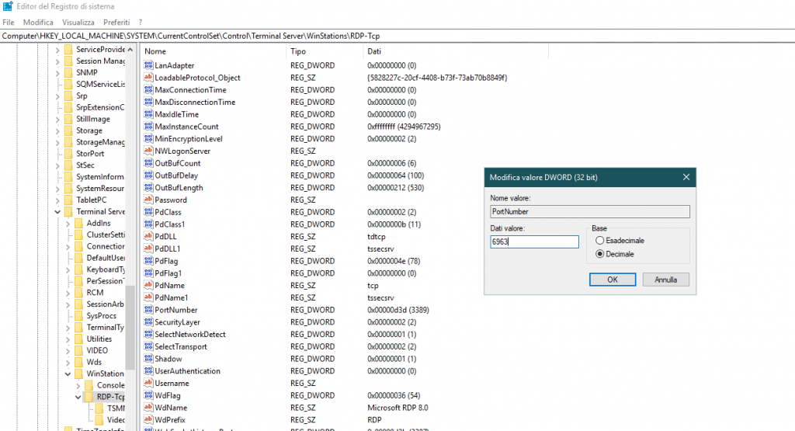This screenshot has height=431, width=795.
Task: Collapse the Terminal Server tree node
Action: tap(57, 211)
